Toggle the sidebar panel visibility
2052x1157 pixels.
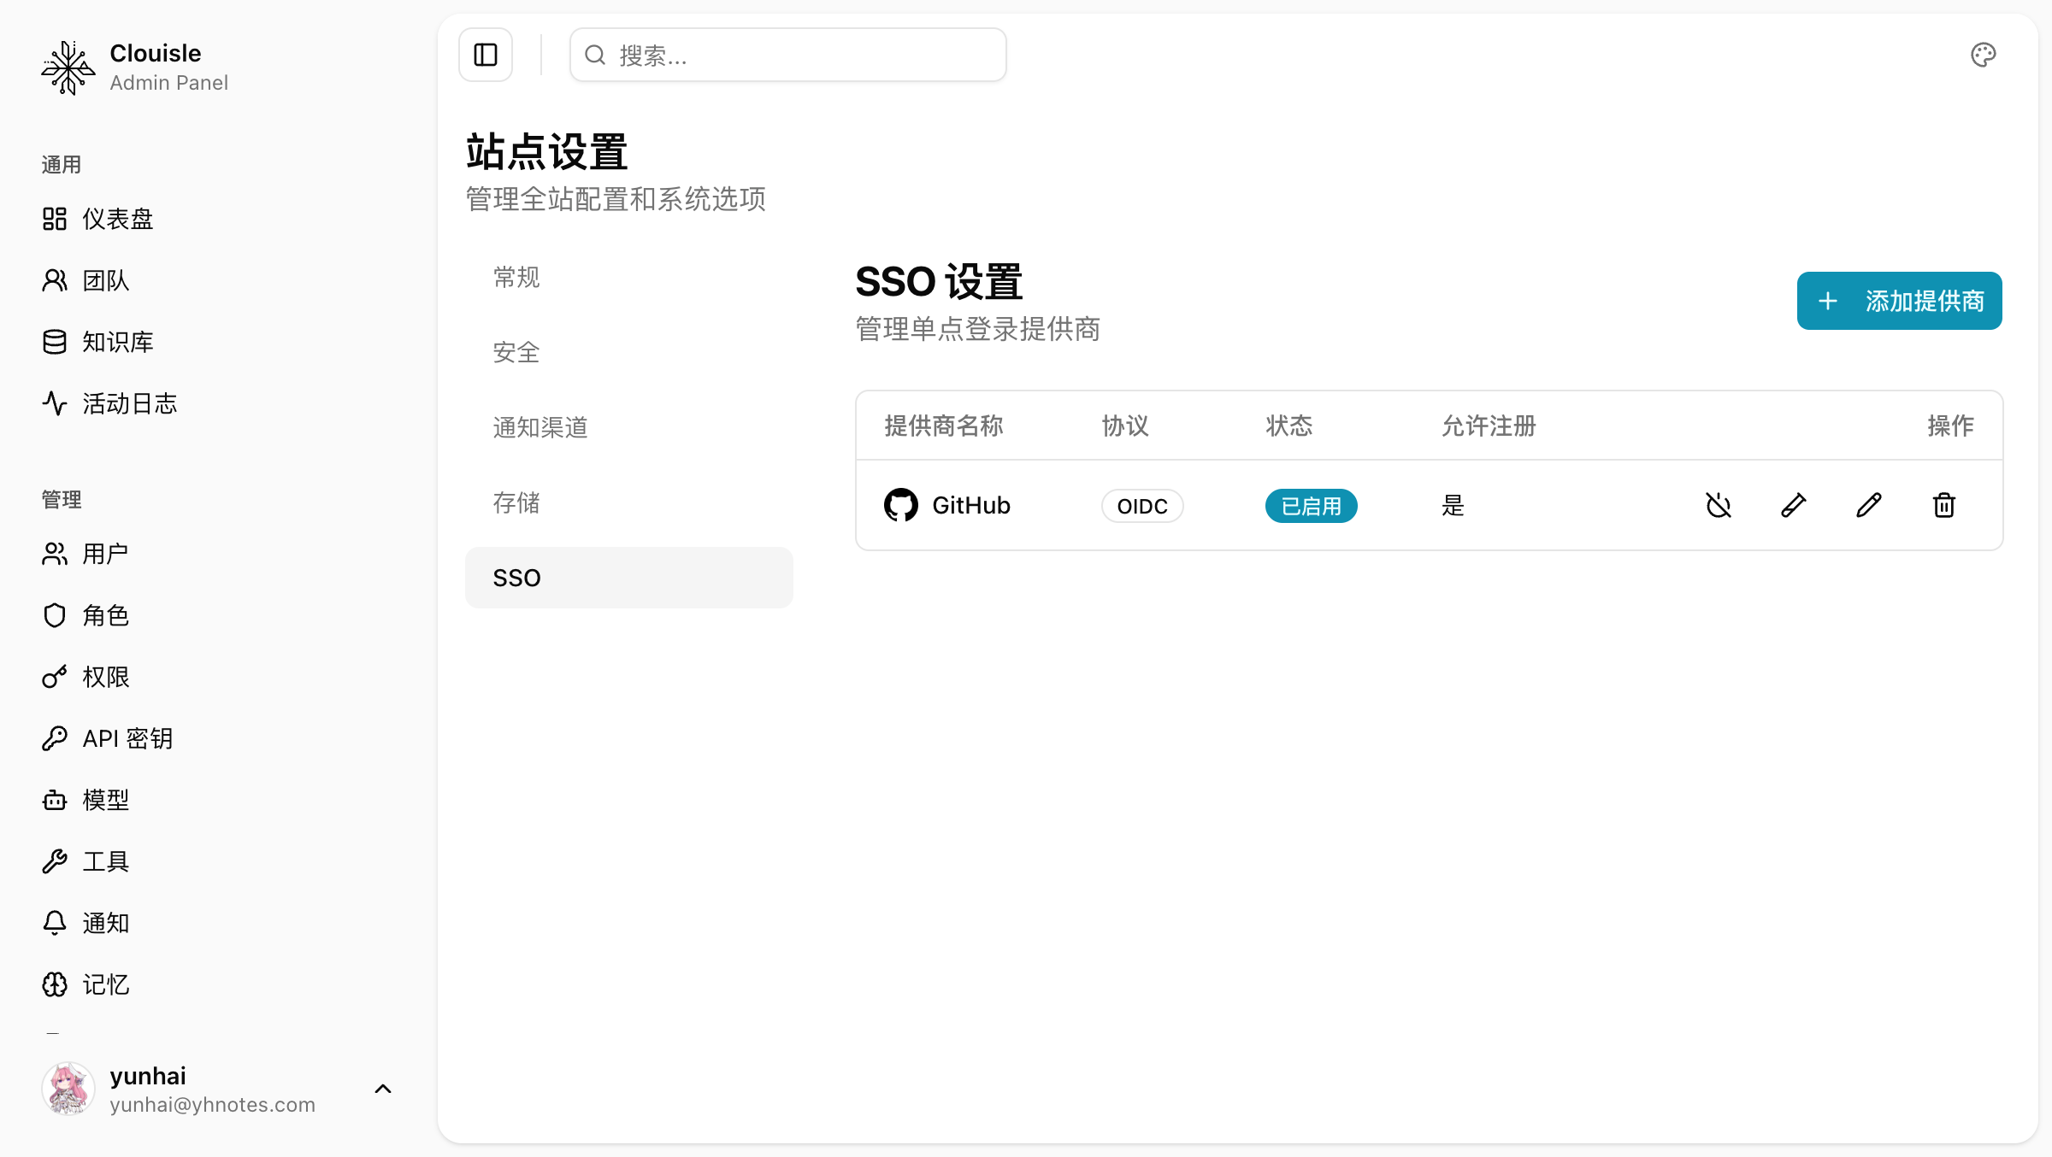[x=485, y=55]
